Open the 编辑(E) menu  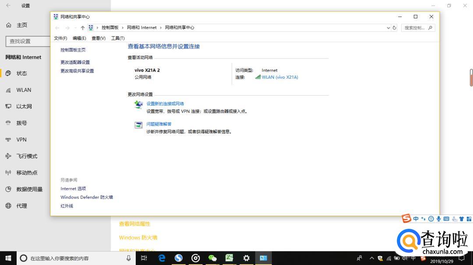[x=79, y=38]
